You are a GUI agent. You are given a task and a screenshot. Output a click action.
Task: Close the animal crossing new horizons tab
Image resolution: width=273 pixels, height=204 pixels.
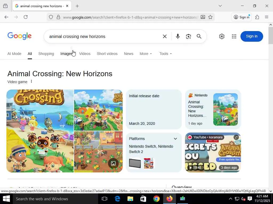pos(67,6)
